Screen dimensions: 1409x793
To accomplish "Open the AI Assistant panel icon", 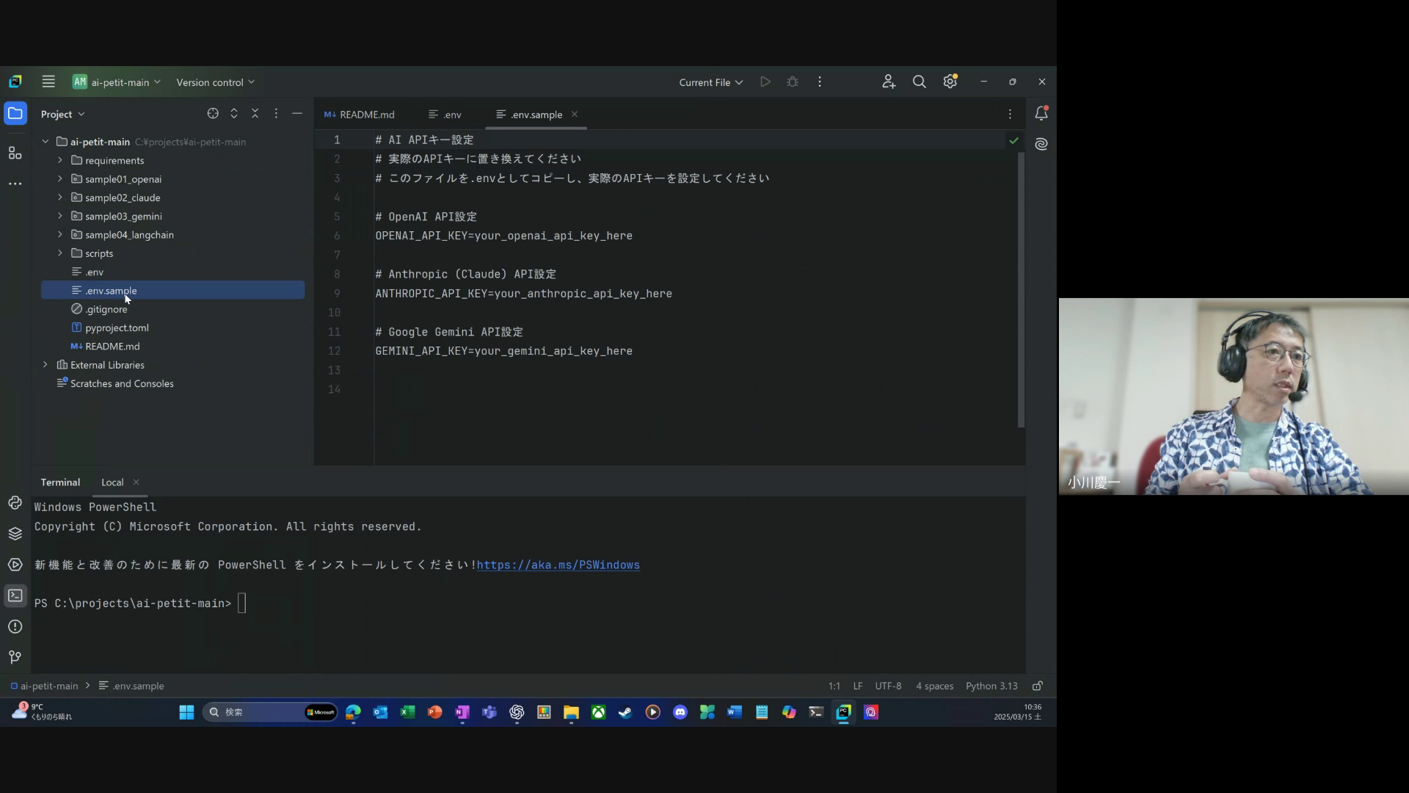I will coord(1041,144).
